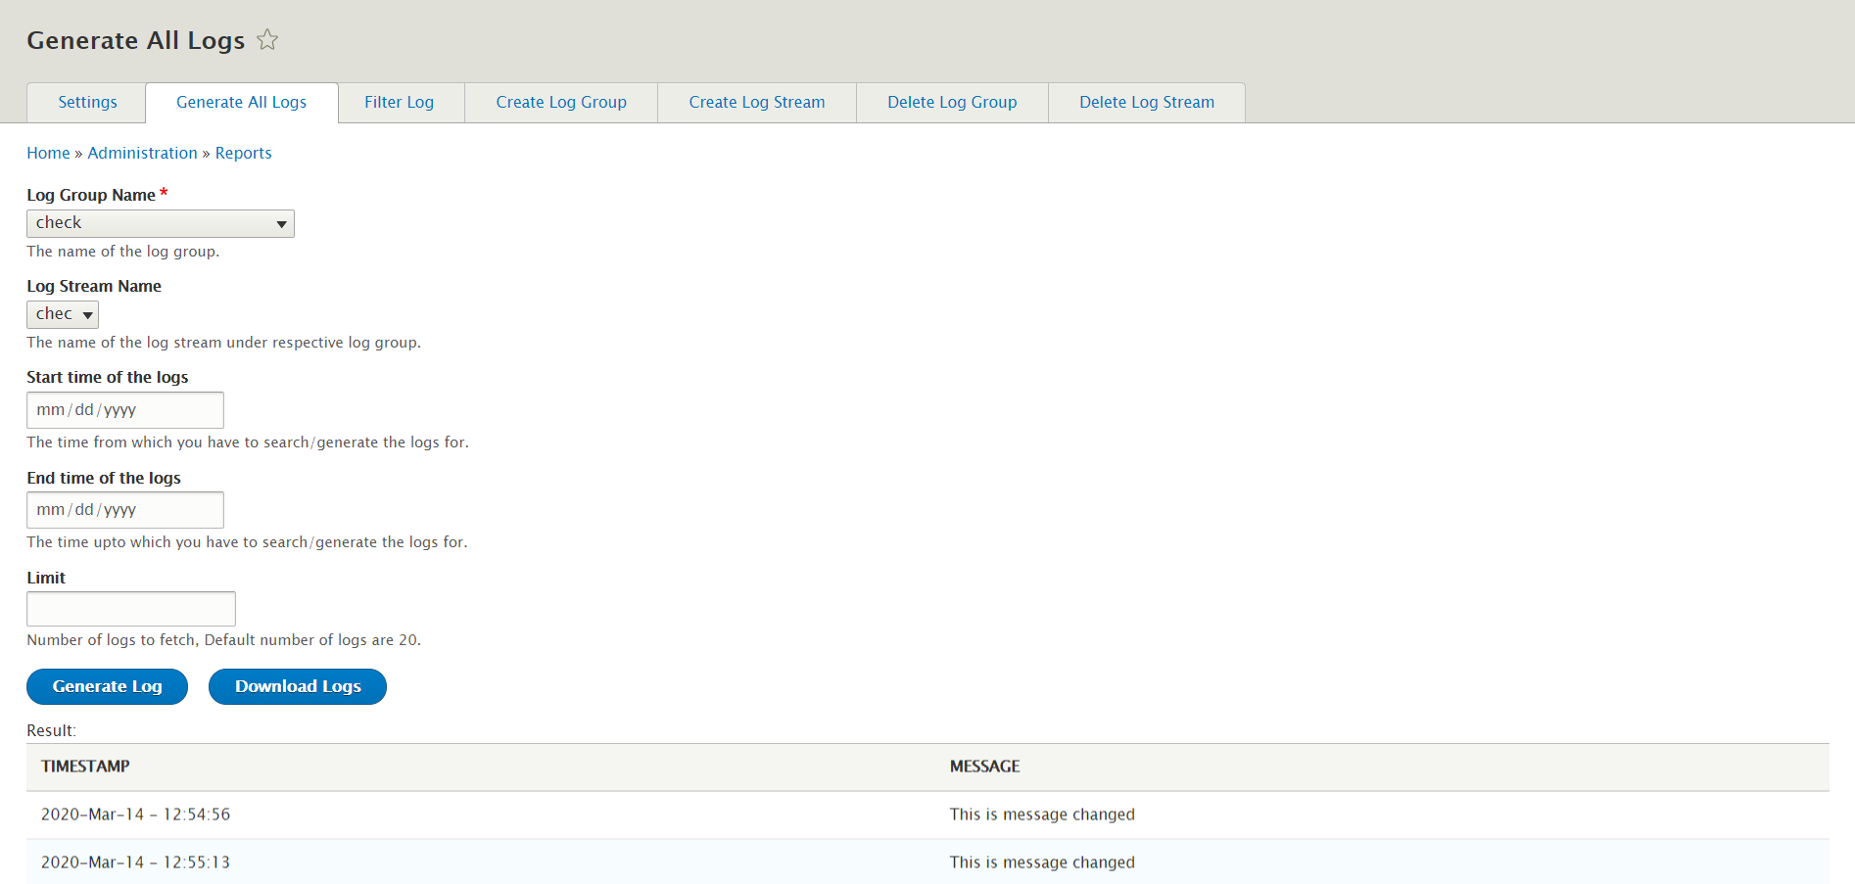Open the Administration breadcrumb link
1855x884 pixels.
[x=142, y=153]
